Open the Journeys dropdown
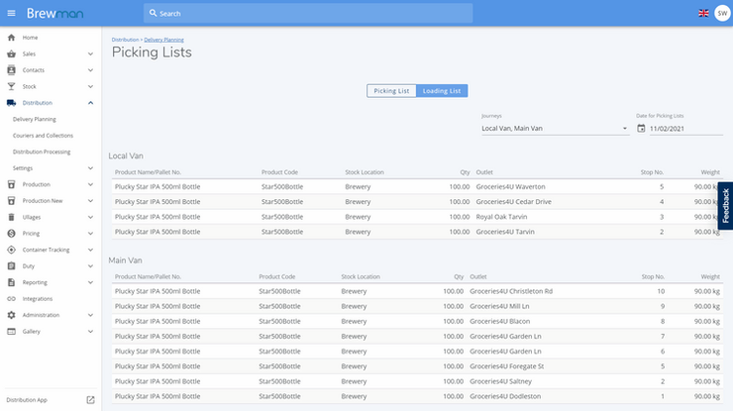Viewport: 733px width, 411px height. [x=555, y=128]
